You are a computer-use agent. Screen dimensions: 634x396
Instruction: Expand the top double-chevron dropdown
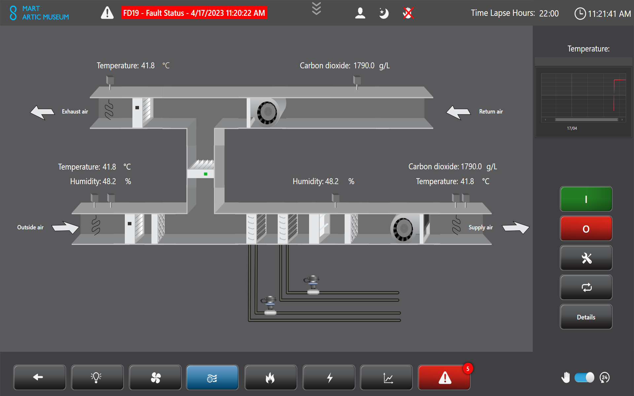[316, 9]
